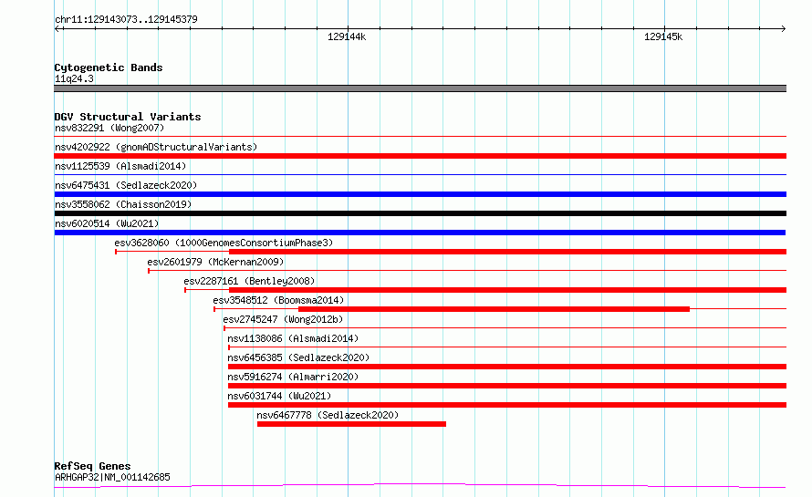Select the red nsv6031744 variant bar
The image size is (812, 497).
(507, 405)
